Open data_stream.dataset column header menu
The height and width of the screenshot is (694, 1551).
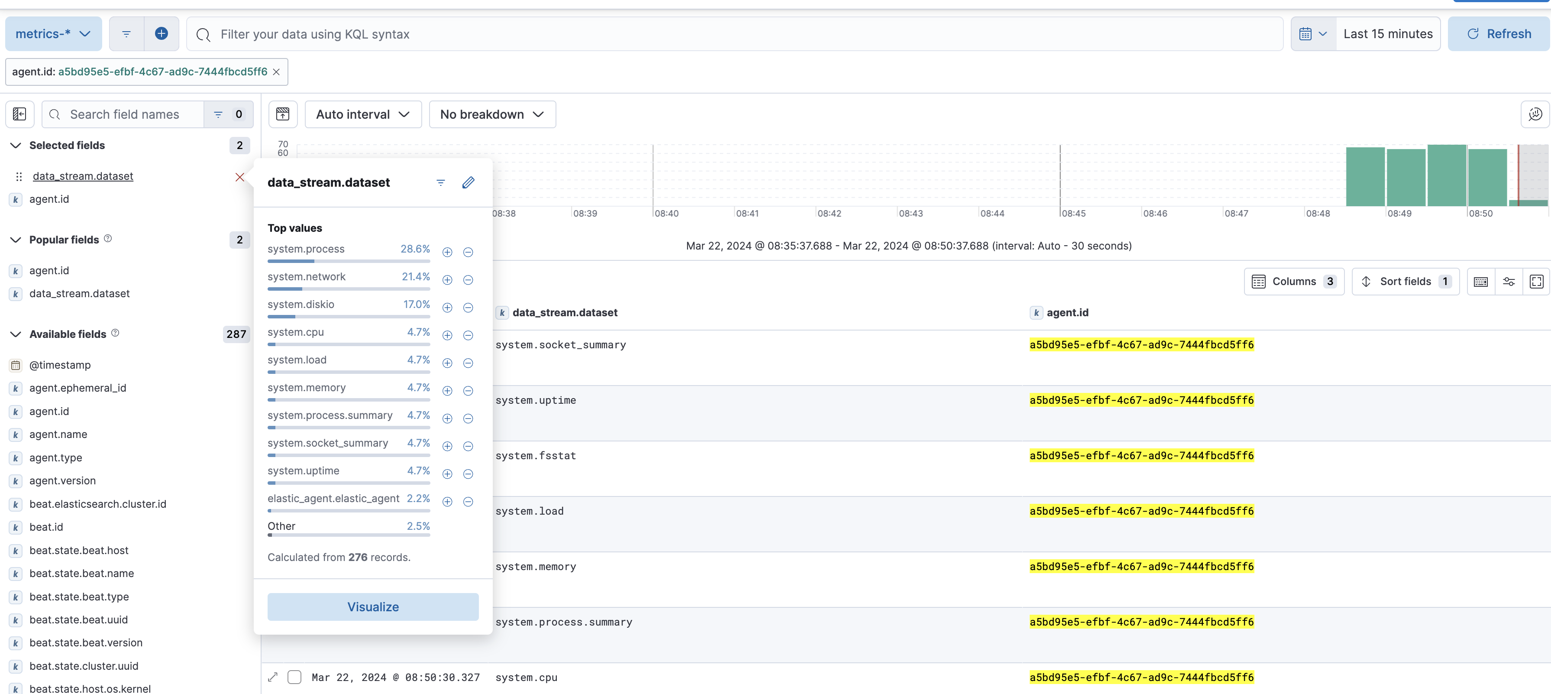pyautogui.click(x=564, y=313)
